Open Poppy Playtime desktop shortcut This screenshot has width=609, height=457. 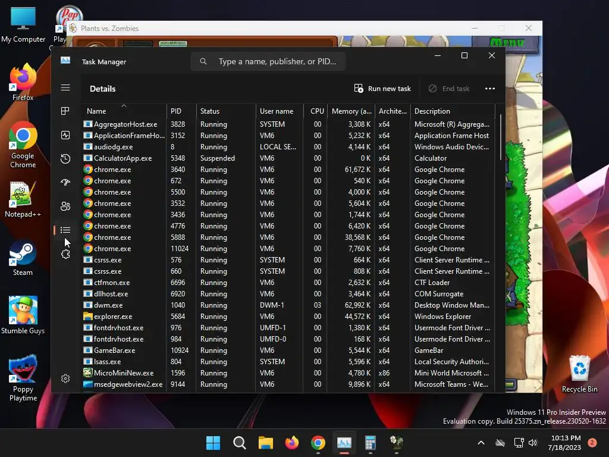(23, 378)
